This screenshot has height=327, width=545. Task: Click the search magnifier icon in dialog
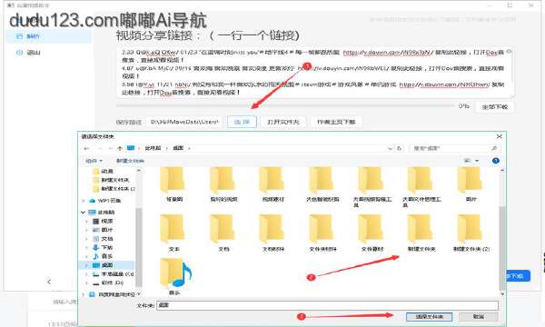494,148
